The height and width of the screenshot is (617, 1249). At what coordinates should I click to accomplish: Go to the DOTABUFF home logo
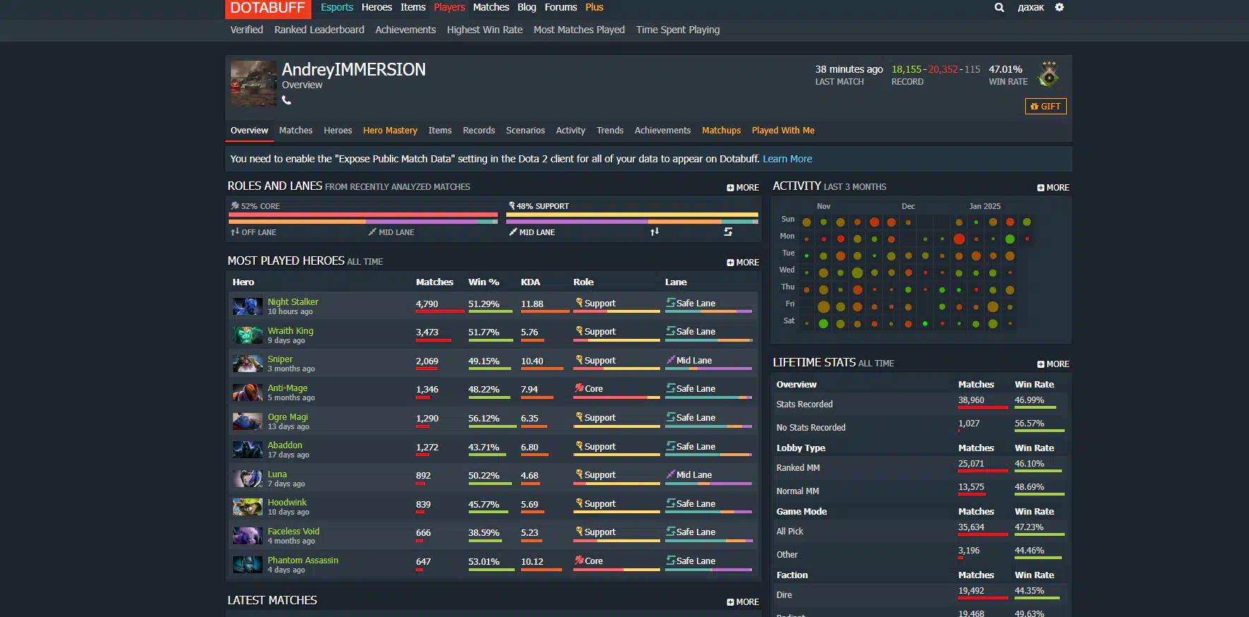[x=268, y=8]
